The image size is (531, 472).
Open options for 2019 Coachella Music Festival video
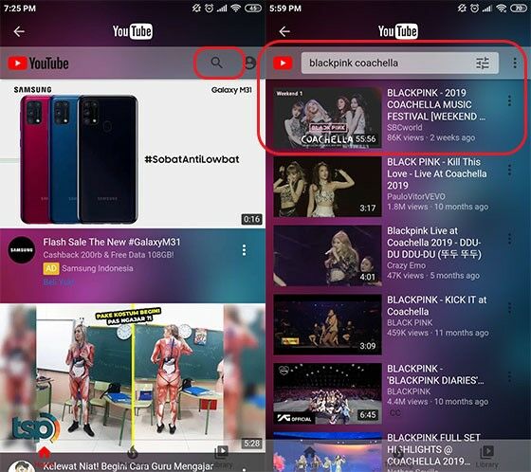point(509,100)
